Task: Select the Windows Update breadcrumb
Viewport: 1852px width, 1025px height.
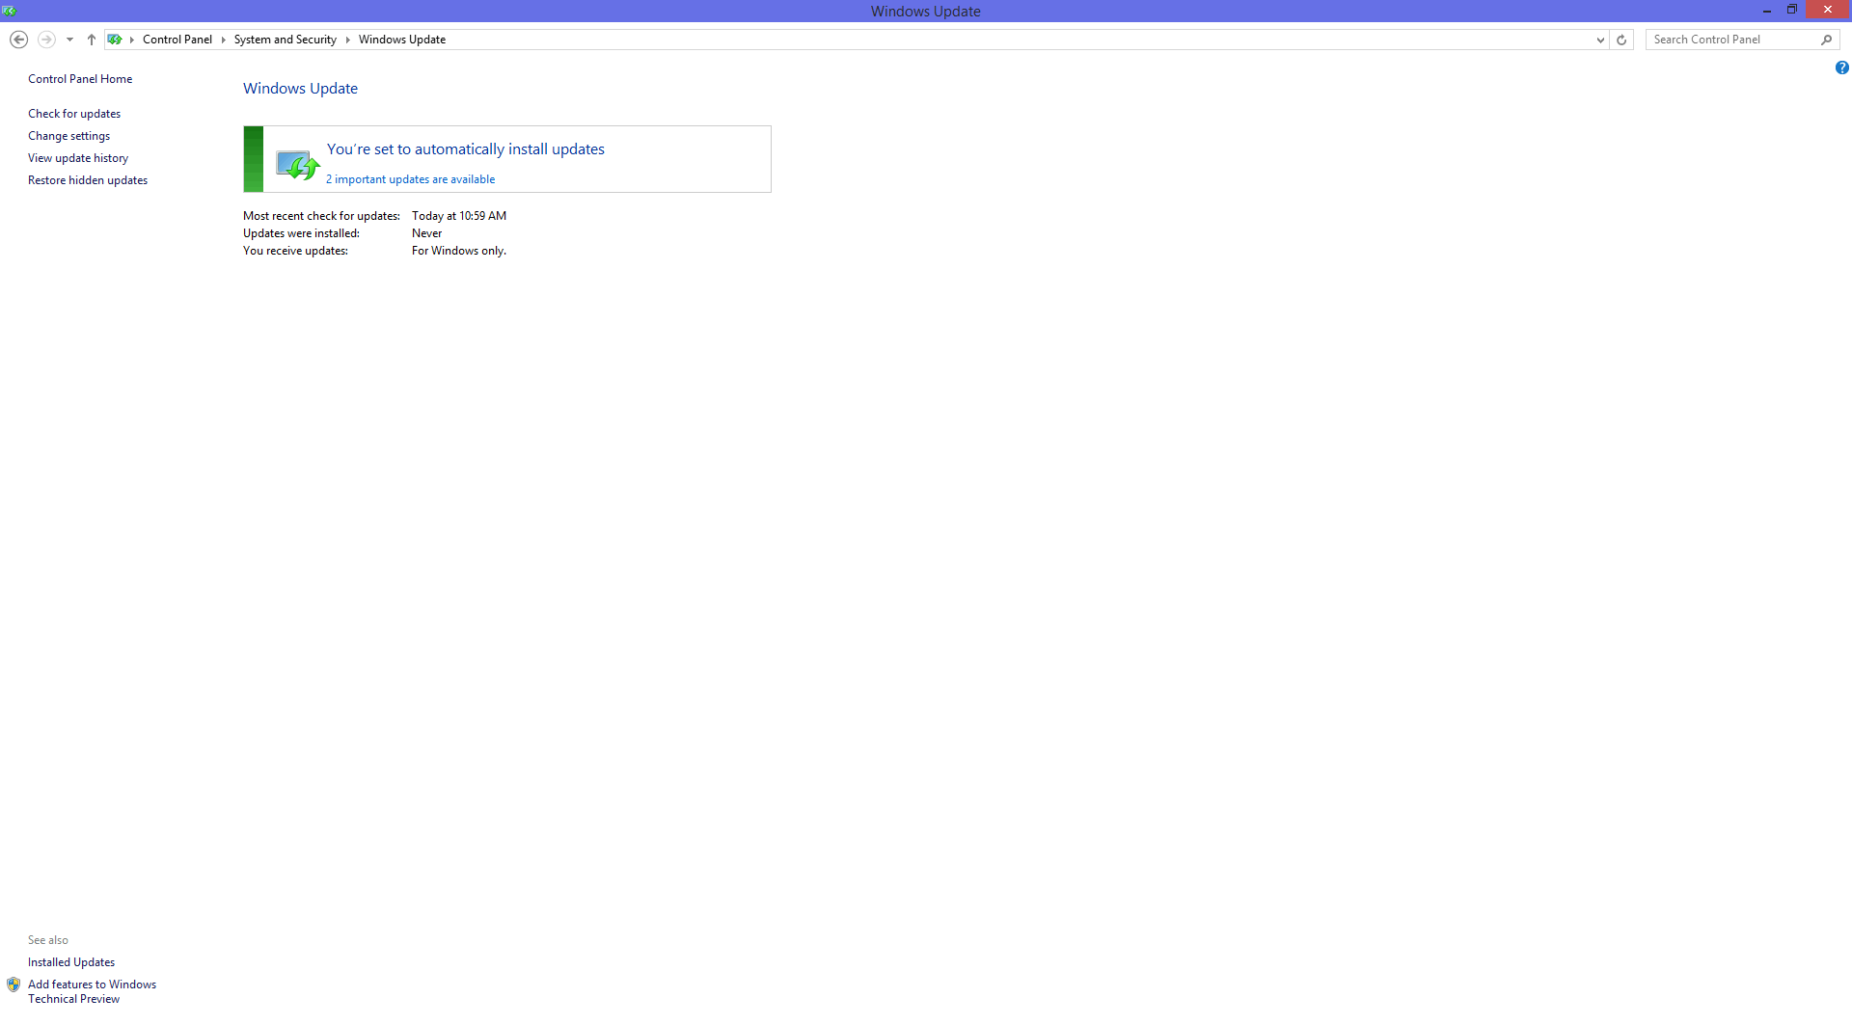Action: click(402, 40)
